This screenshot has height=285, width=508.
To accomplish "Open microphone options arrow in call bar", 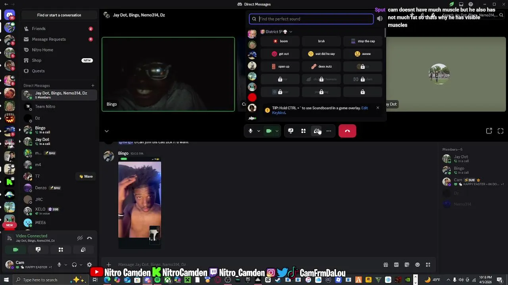I will (x=259, y=131).
